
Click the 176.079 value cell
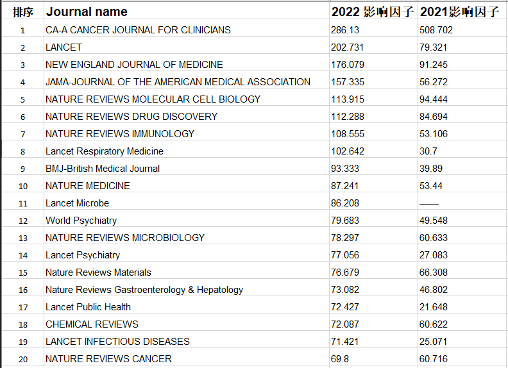(x=373, y=62)
